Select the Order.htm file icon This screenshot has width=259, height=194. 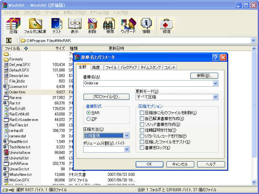click(6, 92)
